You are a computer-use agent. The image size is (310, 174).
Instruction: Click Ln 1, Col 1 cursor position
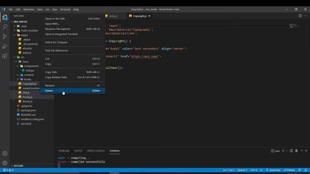pos(229,170)
